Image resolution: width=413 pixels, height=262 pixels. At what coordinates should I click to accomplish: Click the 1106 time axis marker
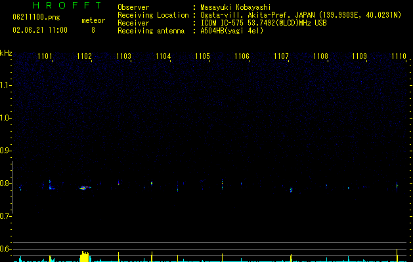(242, 56)
